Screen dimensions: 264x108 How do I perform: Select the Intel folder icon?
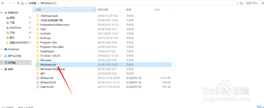(38, 29)
